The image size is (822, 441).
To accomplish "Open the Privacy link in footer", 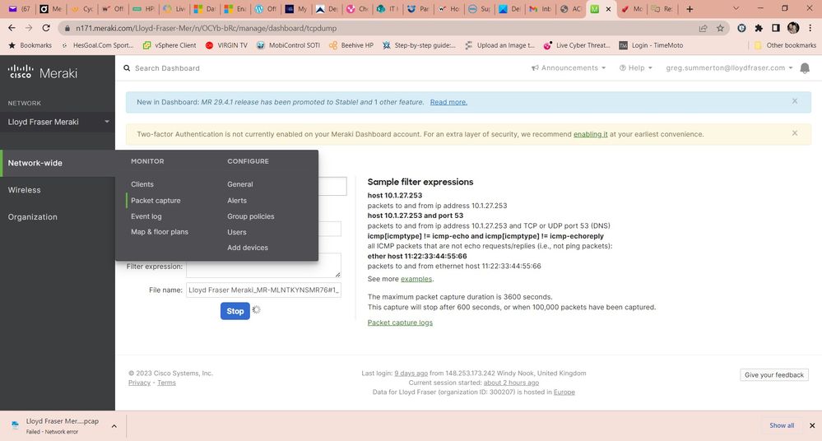I will pos(139,383).
